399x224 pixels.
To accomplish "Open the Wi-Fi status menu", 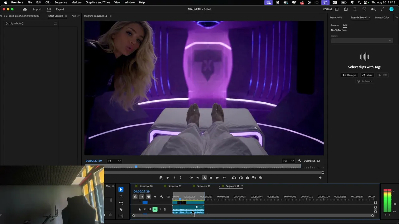I will 352,2.
